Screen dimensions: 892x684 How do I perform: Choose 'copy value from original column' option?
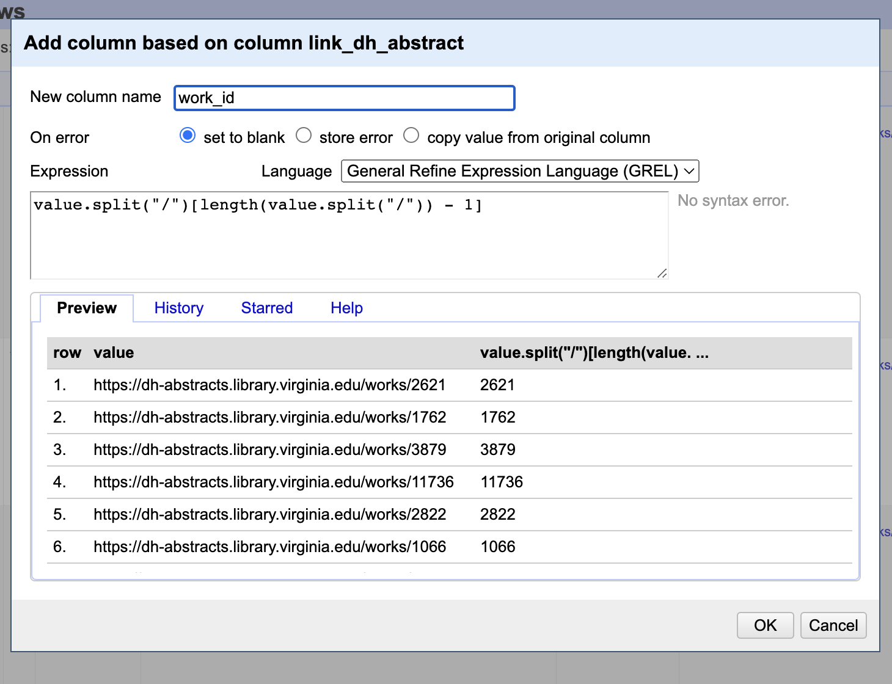pyautogui.click(x=411, y=136)
